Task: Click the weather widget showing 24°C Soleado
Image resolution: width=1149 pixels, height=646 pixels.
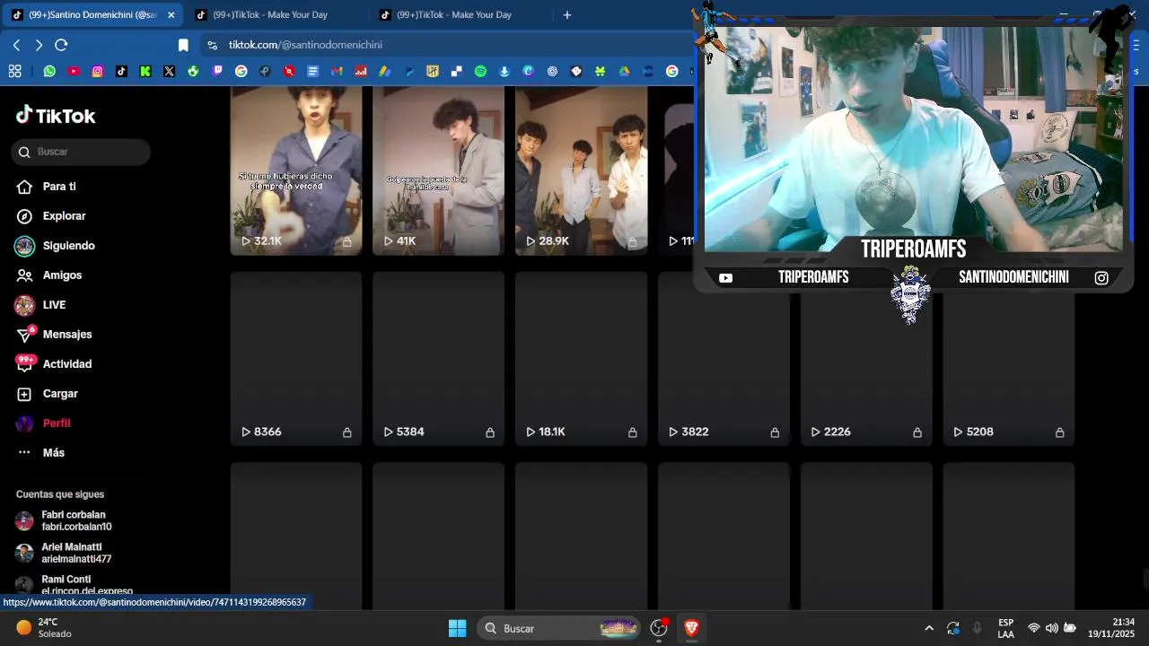Action: [x=45, y=628]
